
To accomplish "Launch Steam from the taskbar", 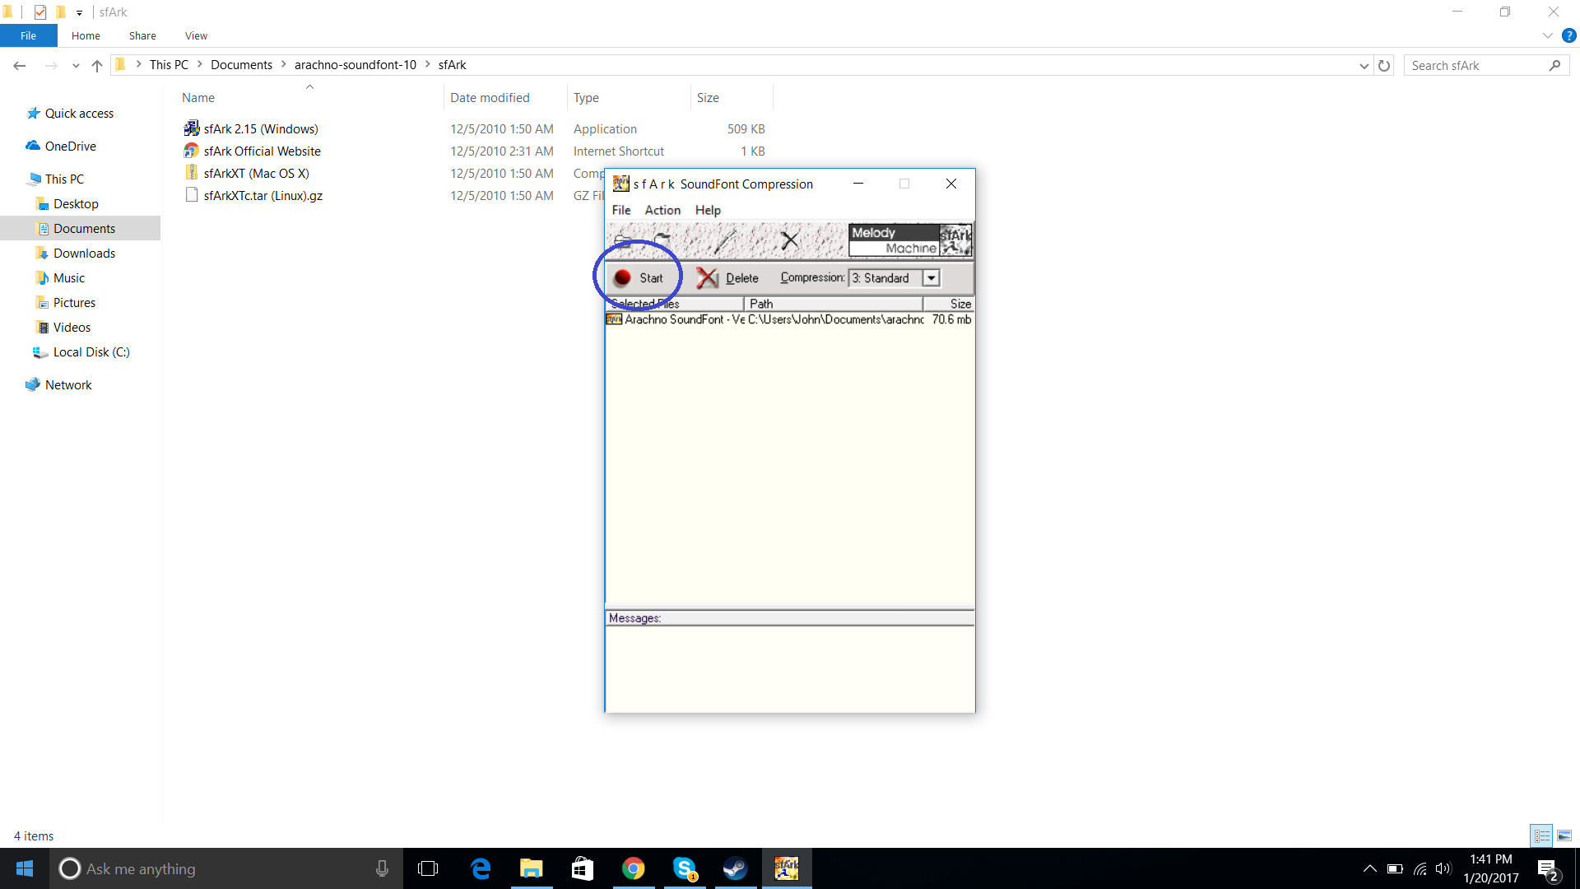I will click(735, 868).
